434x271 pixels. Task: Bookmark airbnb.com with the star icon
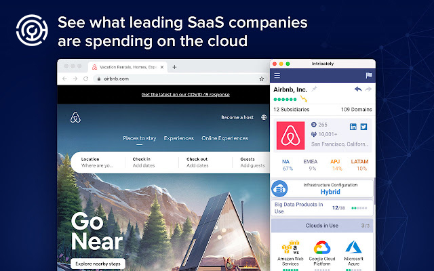tap(262, 79)
